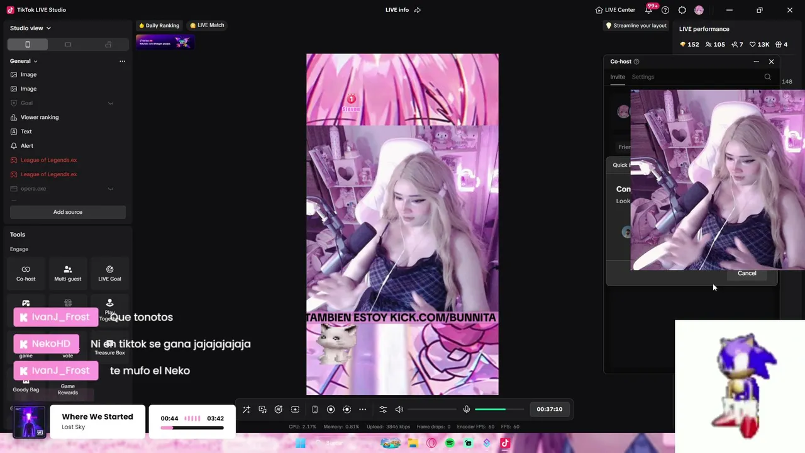The image size is (805, 453).
Task: Switch to dual-screen studio layout
Action: pos(108,45)
